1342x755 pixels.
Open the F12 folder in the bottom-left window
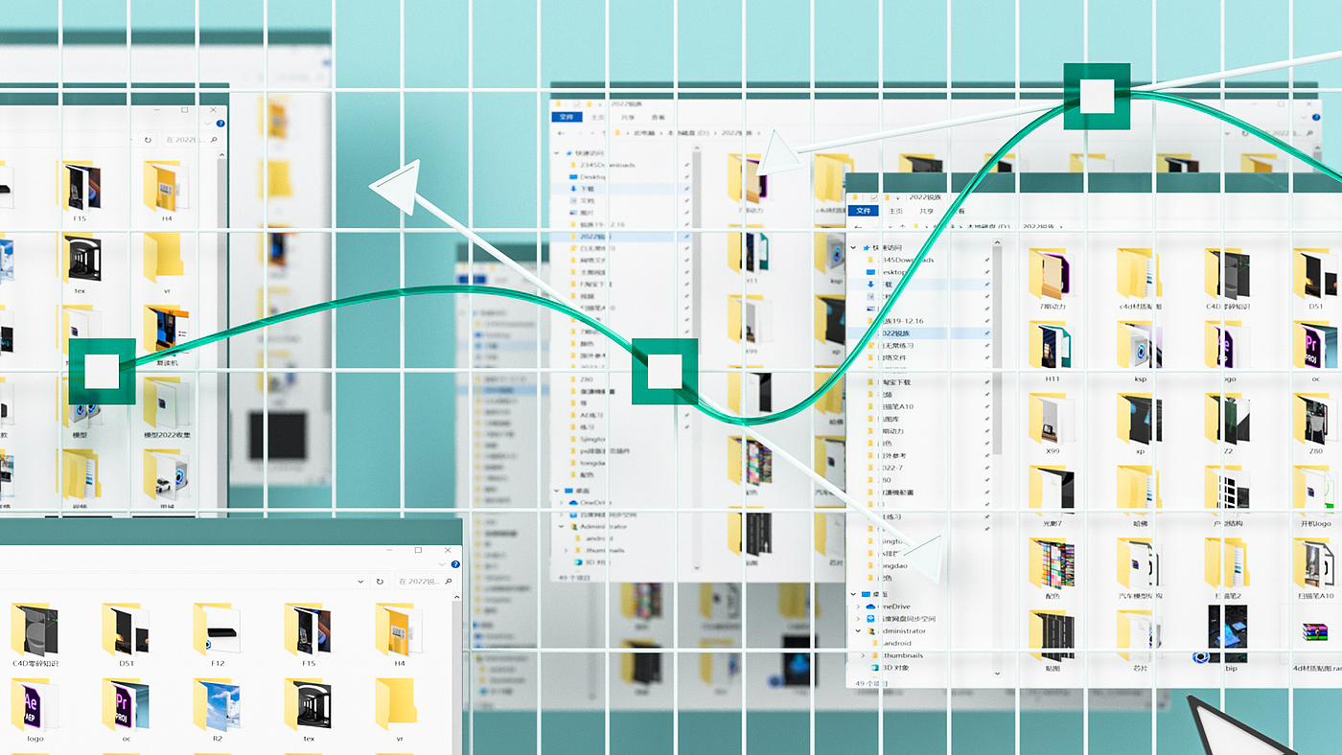(217, 634)
